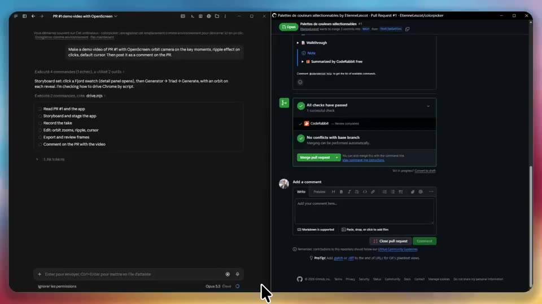This screenshot has width=542, height=304.
Task: Click the 'Markdown is supported' link
Action: [x=316, y=230]
